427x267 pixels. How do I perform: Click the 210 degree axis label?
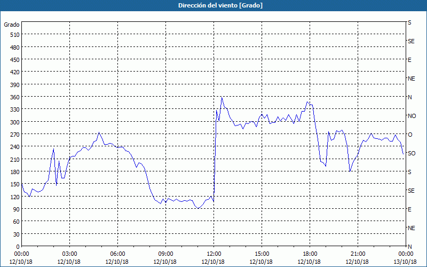coord(15,159)
